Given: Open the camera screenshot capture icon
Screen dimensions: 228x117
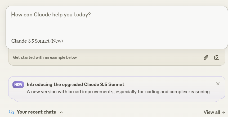Looking at the screenshot, I should click(217, 57).
